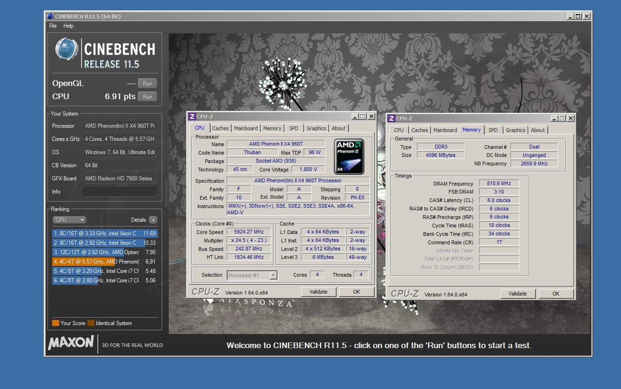
Task: Open Graphics tab in right CPU-Z window
Action: (x=516, y=130)
